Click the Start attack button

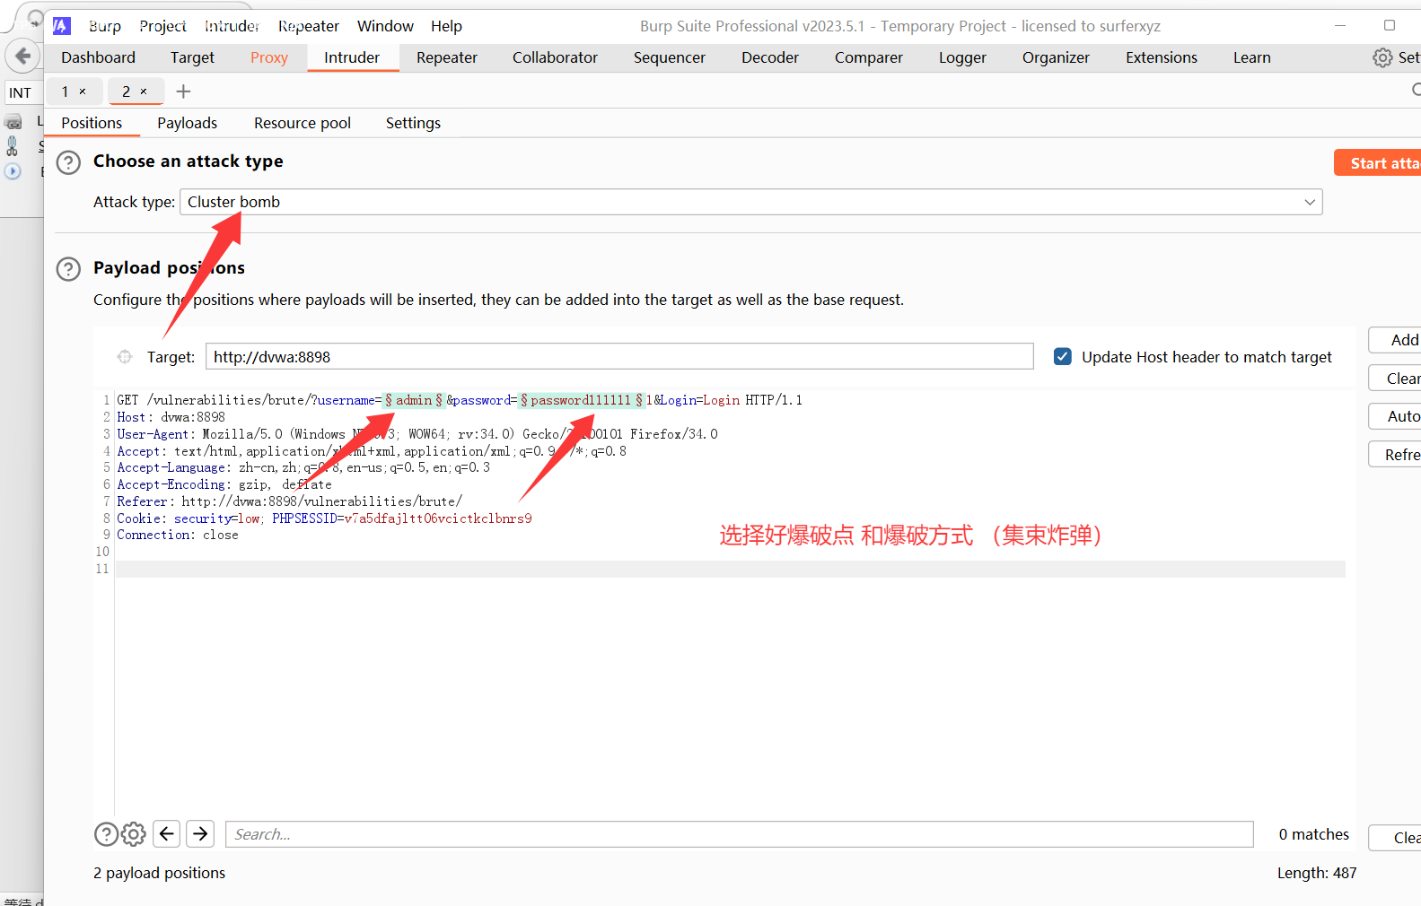(1379, 163)
